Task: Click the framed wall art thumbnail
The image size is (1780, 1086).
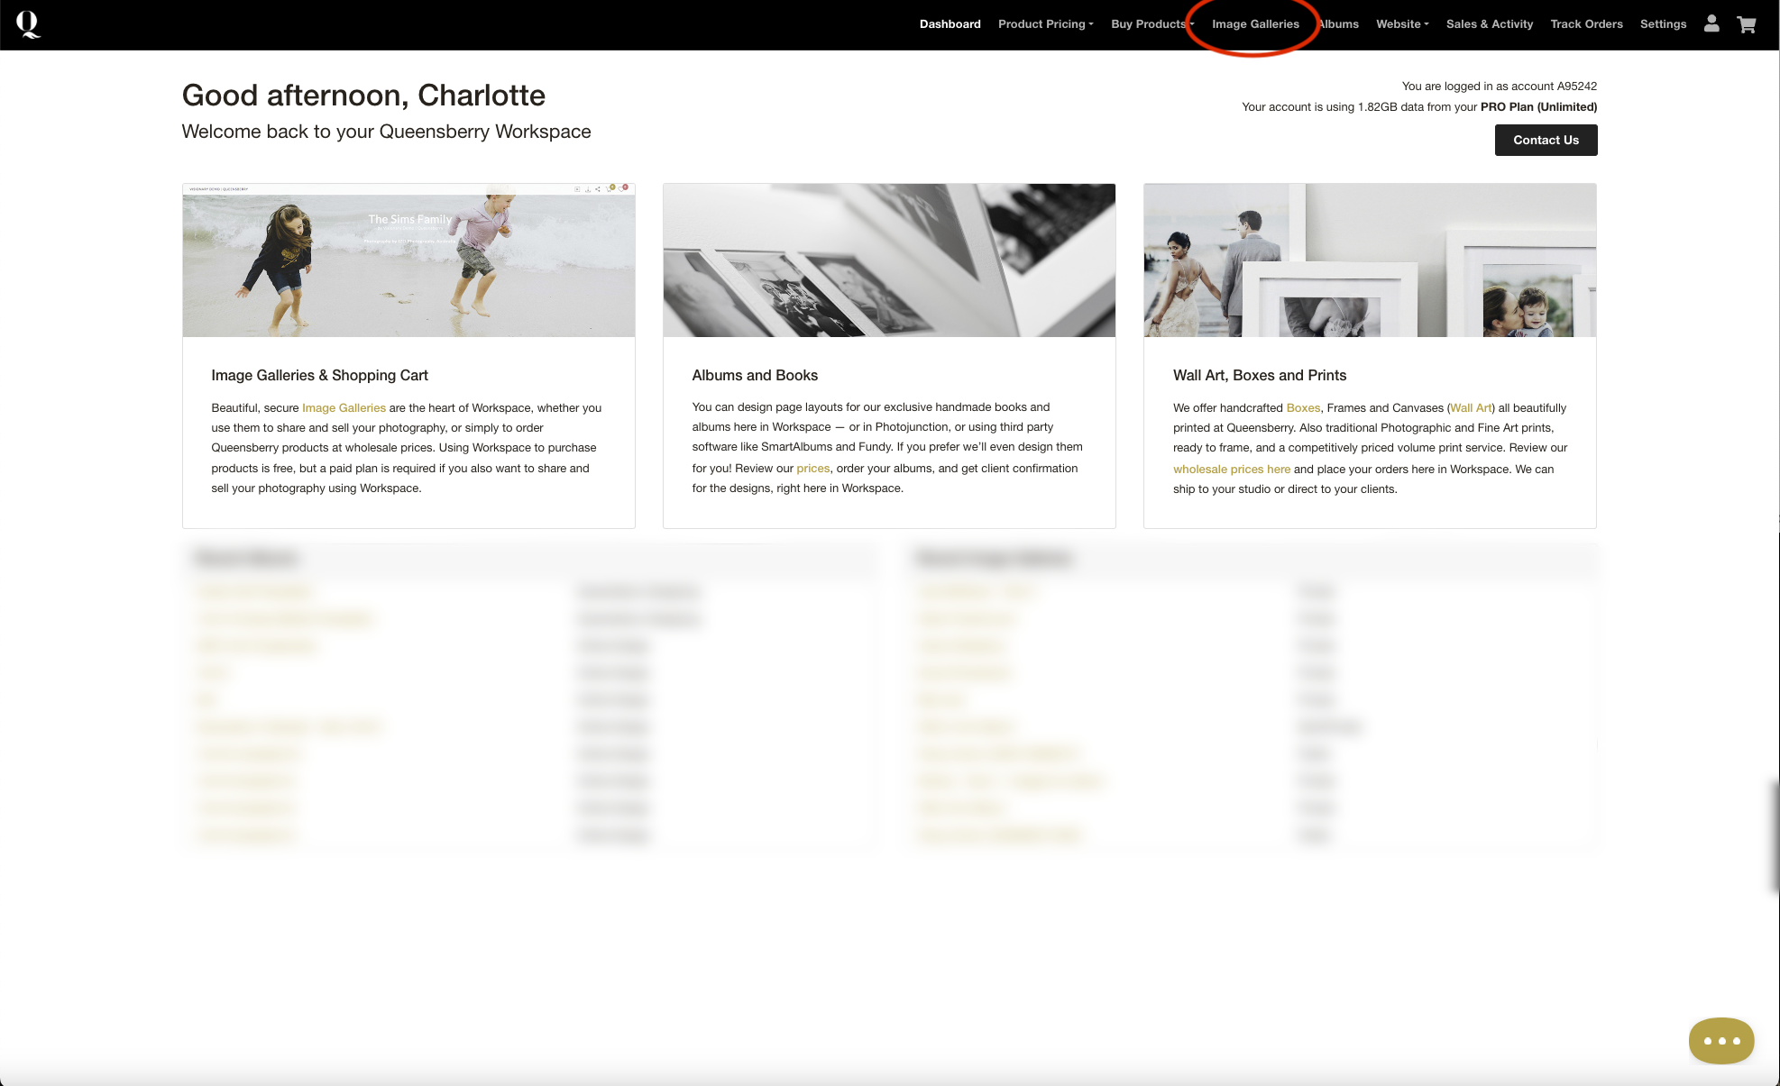Action: (x=1369, y=260)
